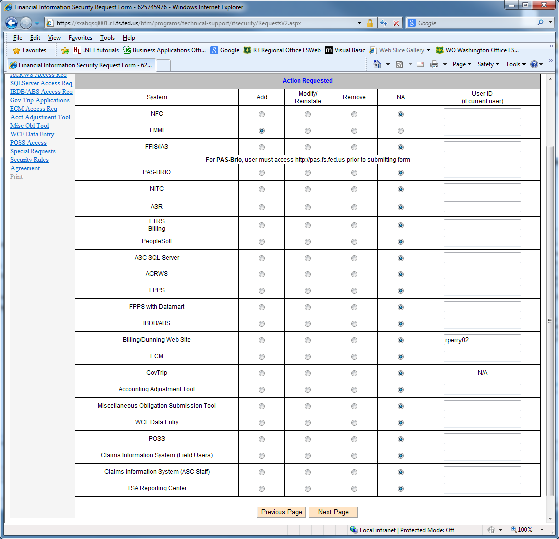Open the Favorites menu in menu bar
Viewport: 559px width, 539px height.
(x=80, y=38)
